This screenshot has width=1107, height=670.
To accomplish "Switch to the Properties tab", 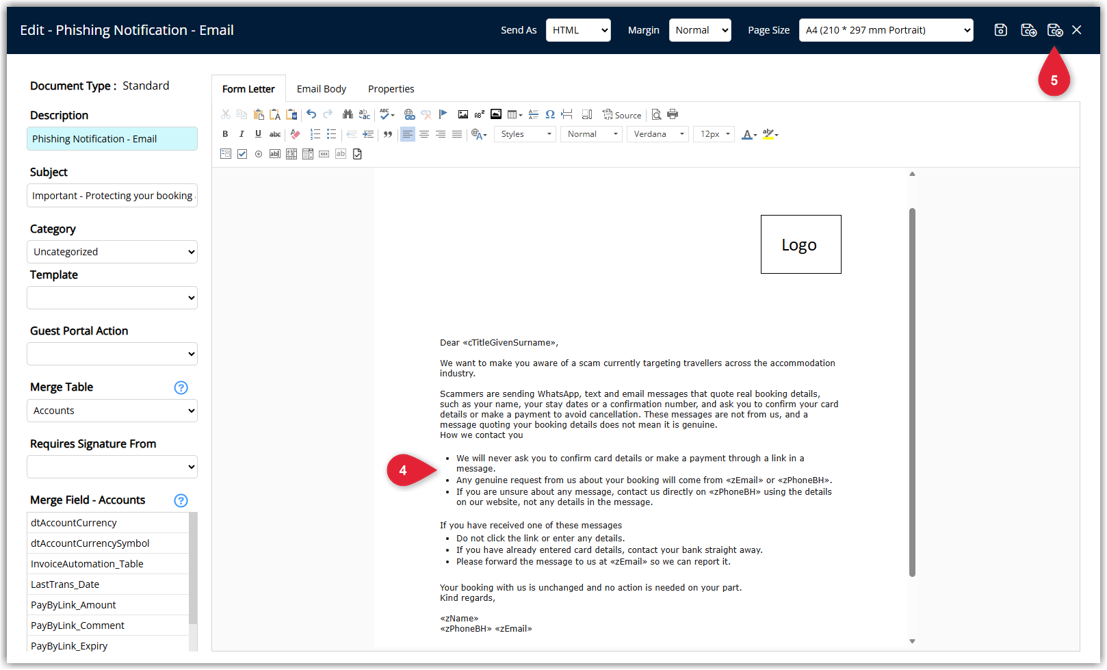I will [391, 89].
